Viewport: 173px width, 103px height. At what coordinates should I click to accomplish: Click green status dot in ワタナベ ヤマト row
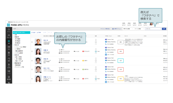coord(83,70)
